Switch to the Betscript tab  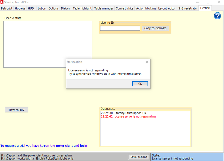(x=7, y=8)
